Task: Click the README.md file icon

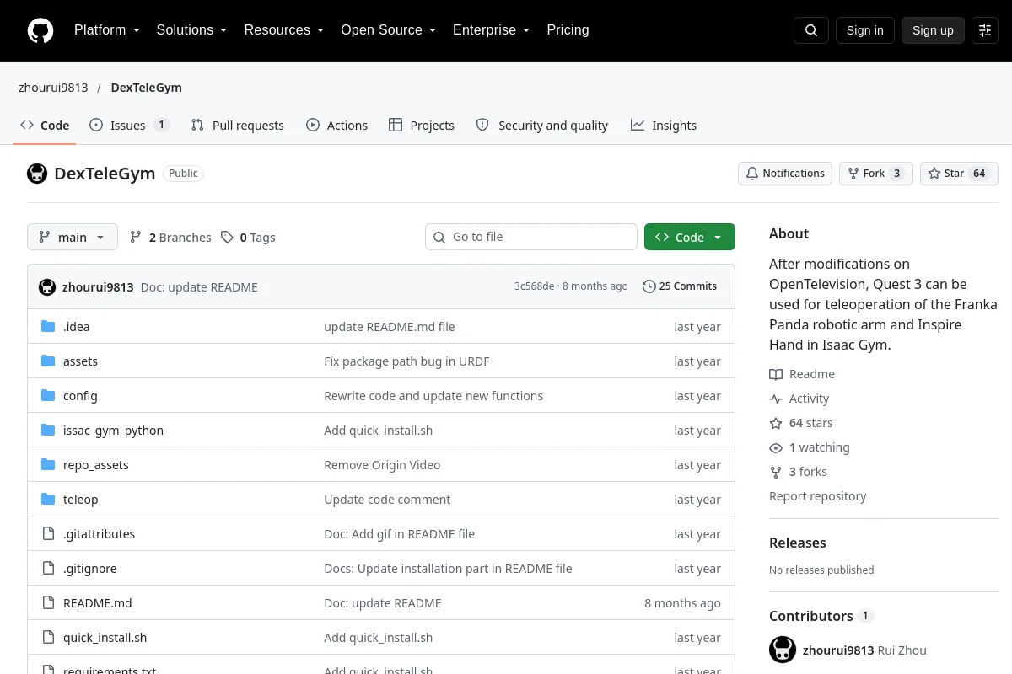Action: [x=48, y=603]
